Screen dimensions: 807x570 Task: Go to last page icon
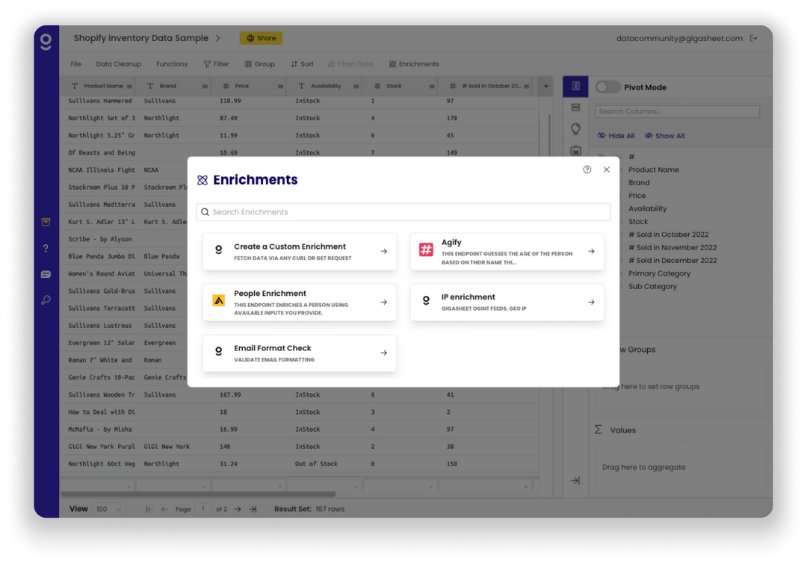click(253, 509)
